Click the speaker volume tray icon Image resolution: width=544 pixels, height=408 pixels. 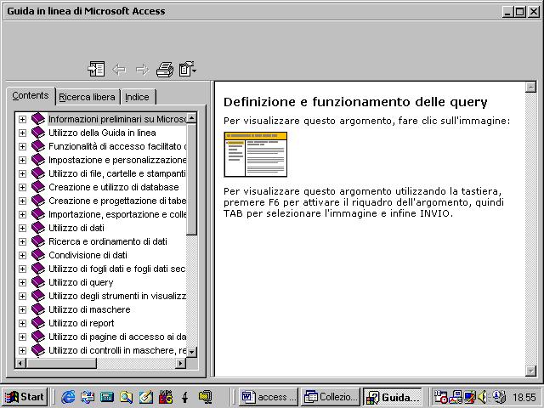482,397
